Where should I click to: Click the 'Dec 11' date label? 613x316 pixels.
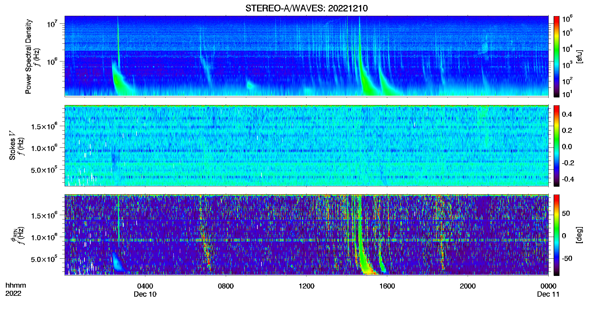(548, 294)
